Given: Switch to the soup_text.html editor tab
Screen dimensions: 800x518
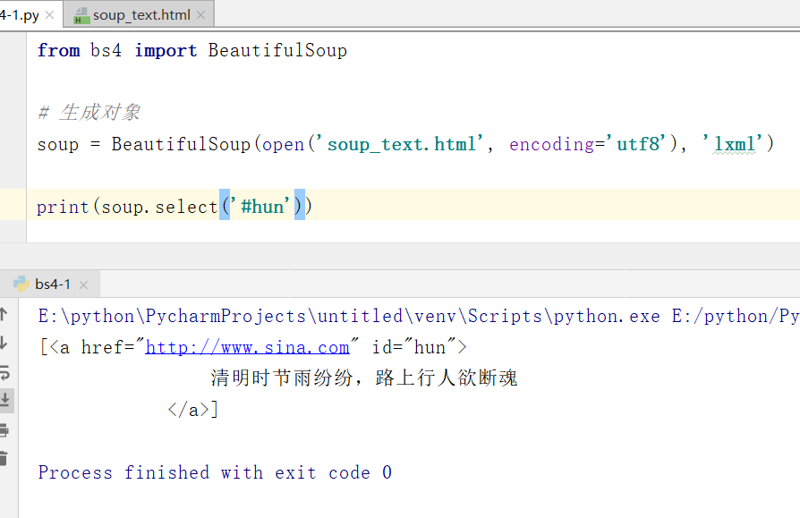Looking at the screenshot, I should point(139,14).
